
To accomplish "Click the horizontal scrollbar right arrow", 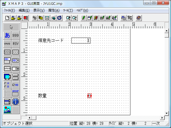I will pyautogui.click(x=162, y=118).
